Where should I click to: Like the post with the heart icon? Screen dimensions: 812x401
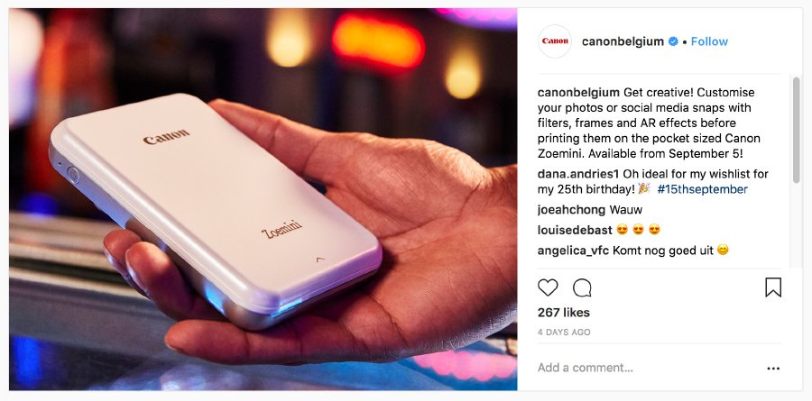tap(548, 287)
